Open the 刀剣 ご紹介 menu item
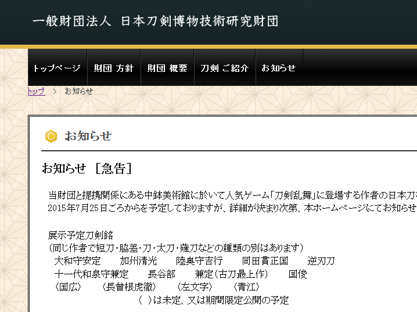The image size is (417, 312). point(225,68)
